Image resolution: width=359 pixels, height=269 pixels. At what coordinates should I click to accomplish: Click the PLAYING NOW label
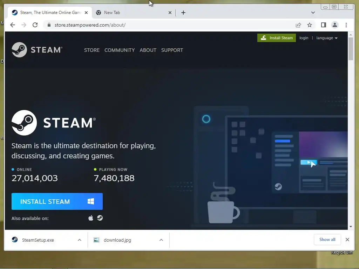[x=113, y=170]
